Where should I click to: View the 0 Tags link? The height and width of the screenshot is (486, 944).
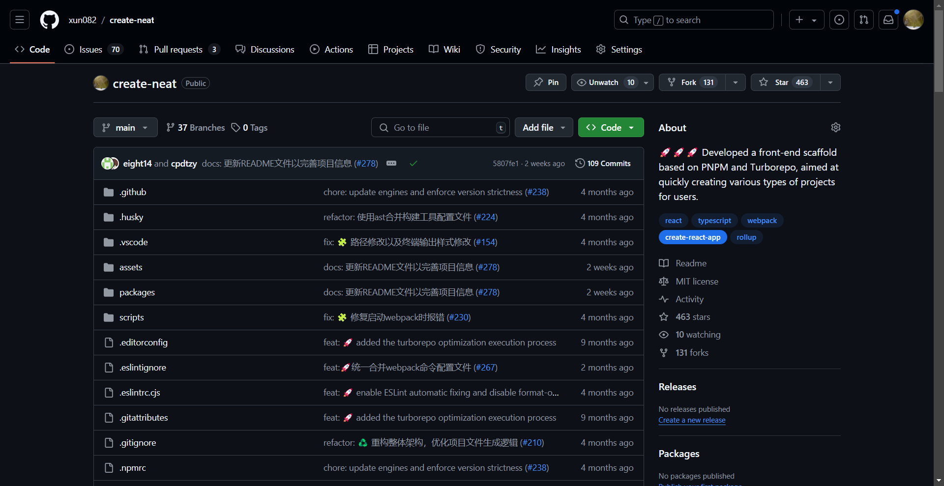coord(249,127)
